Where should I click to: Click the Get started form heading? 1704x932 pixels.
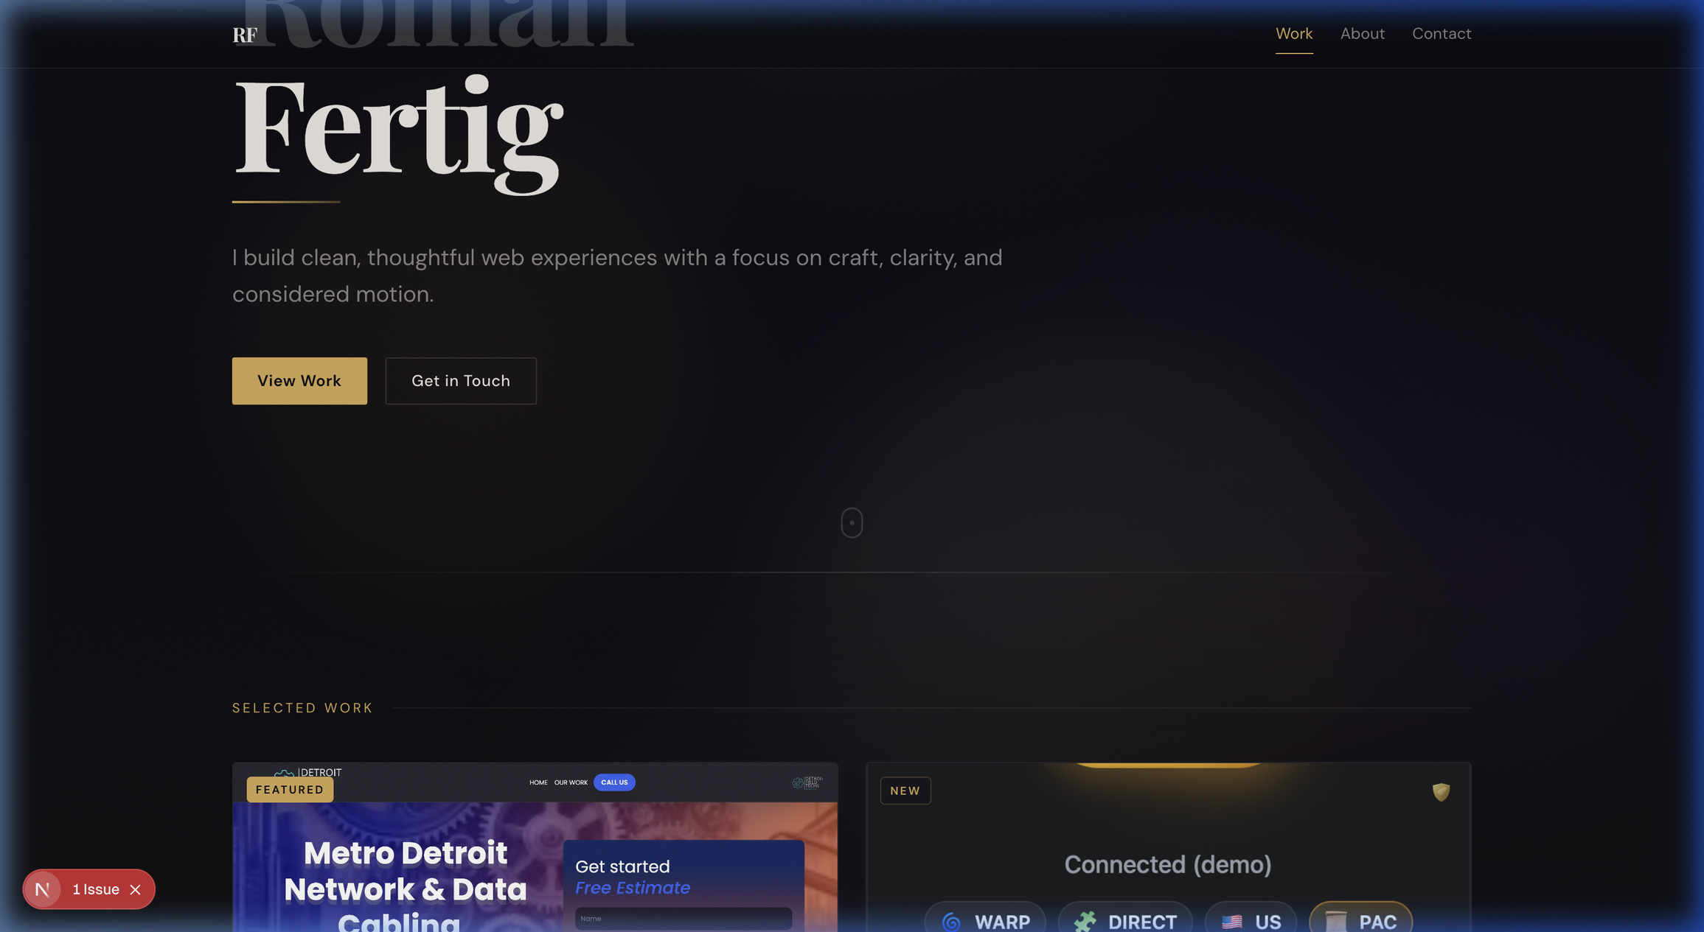click(x=622, y=866)
